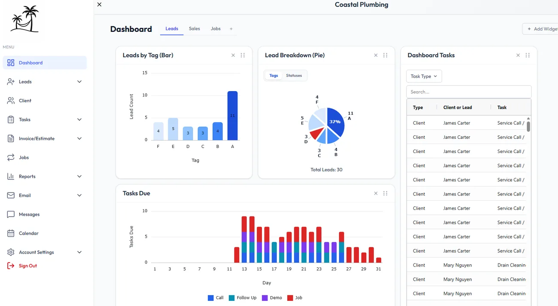The image size is (558, 306).
Task: Expand the Reports submenu chevron
Action: (x=79, y=176)
